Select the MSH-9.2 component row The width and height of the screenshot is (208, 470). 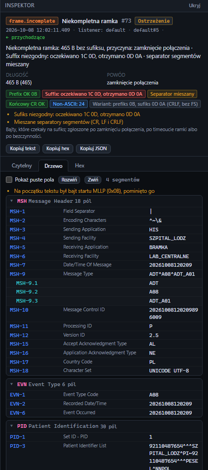pos(104,292)
